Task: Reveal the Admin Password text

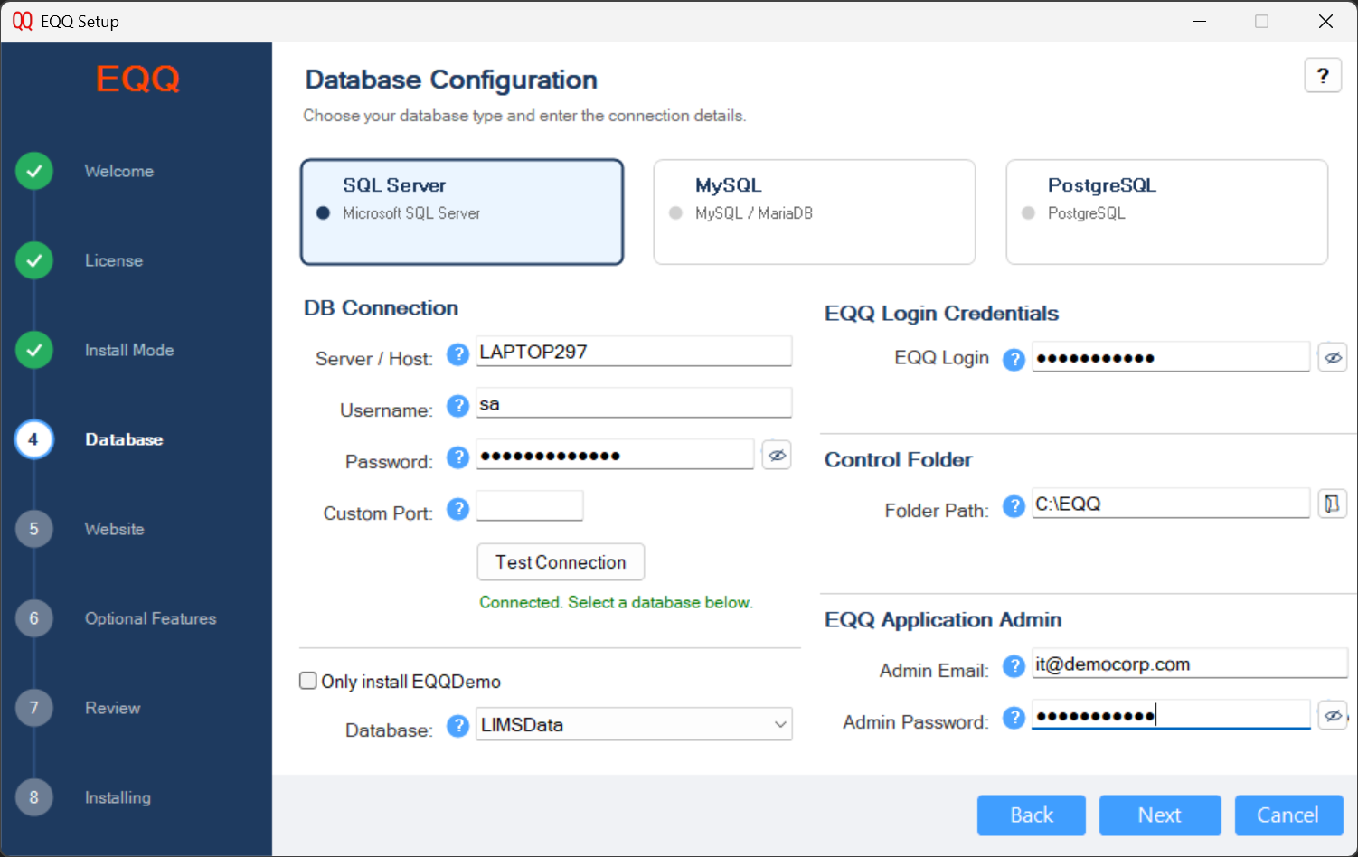Action: (x=1333, y=715)
